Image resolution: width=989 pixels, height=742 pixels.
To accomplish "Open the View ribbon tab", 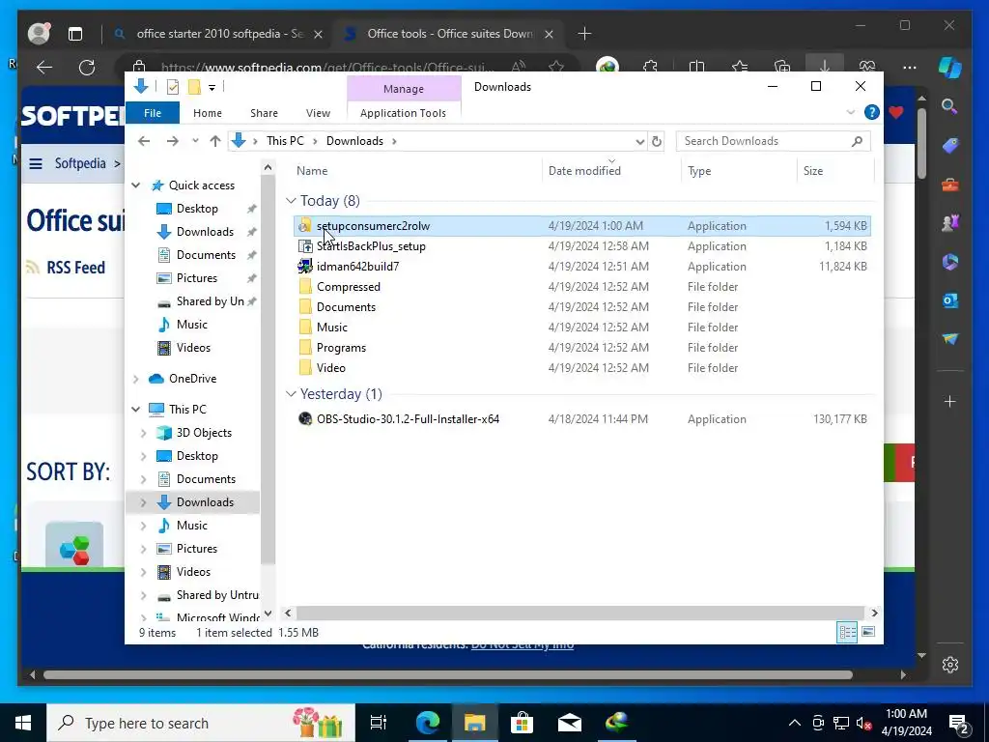I will [x=318, y=113].
